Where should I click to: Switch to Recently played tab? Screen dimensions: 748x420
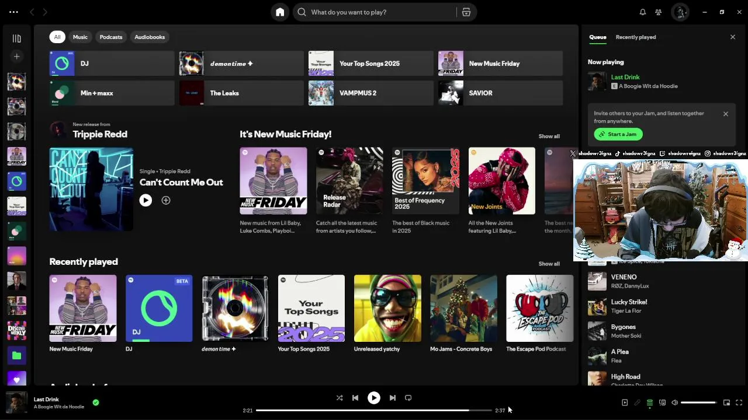click(x=636, y=37)
